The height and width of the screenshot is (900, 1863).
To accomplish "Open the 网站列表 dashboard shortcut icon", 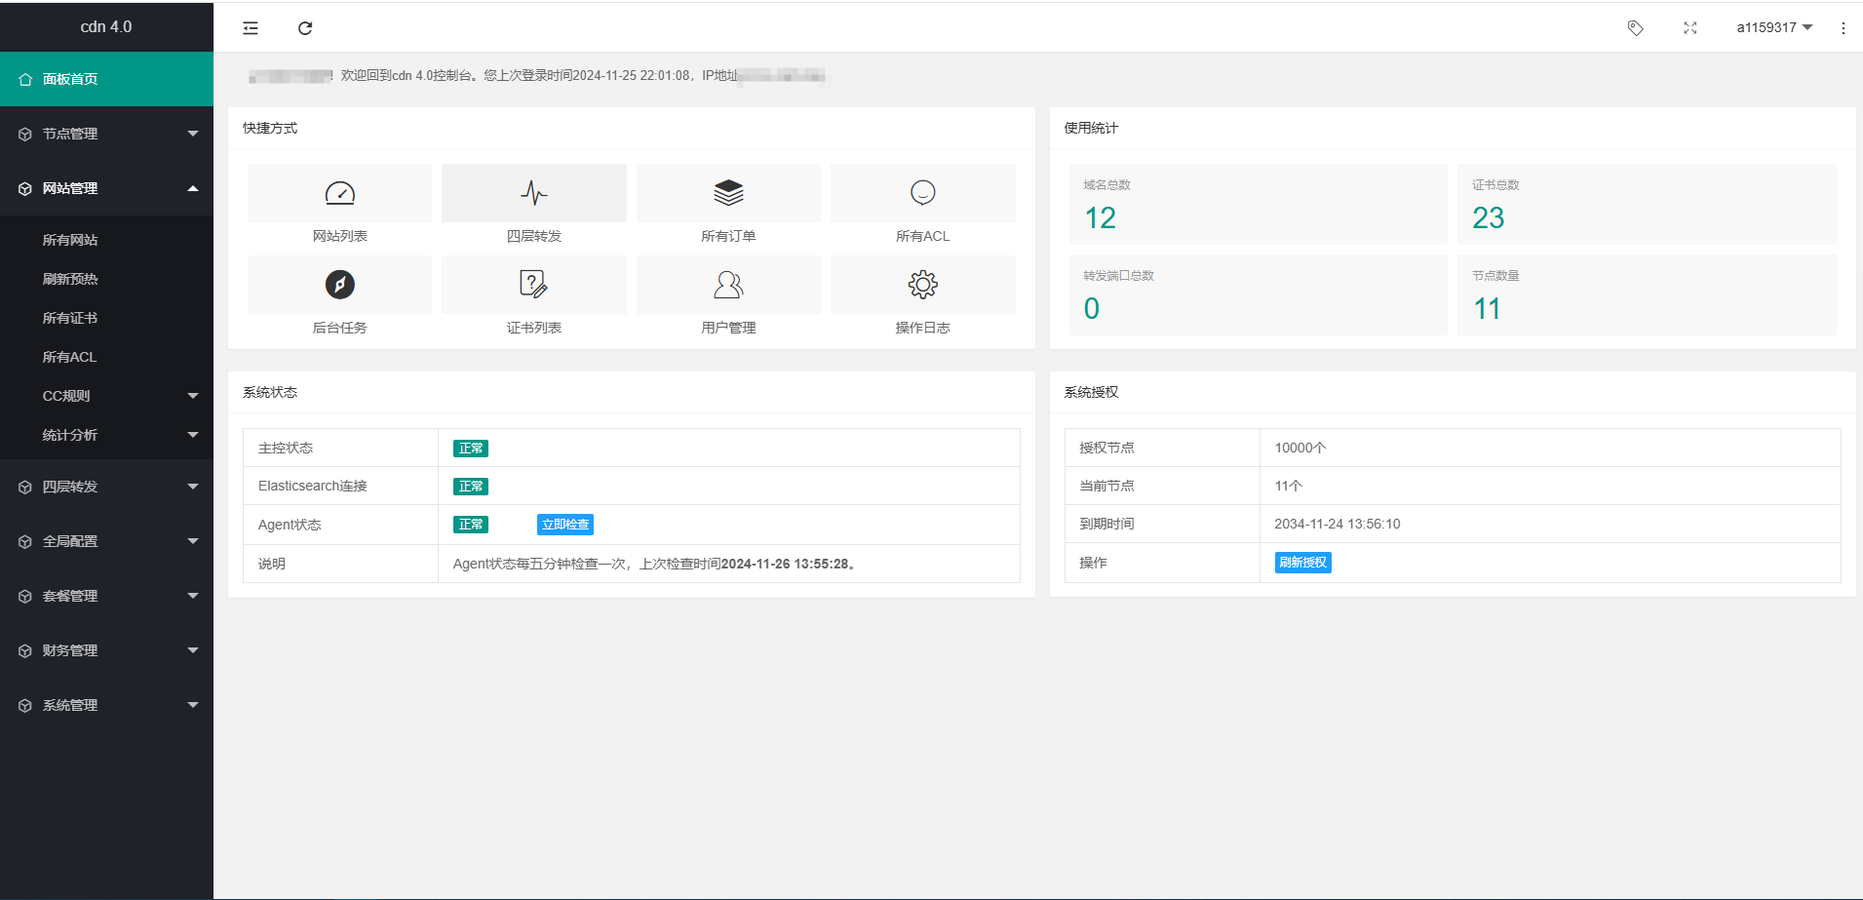I will coord(339,193).
